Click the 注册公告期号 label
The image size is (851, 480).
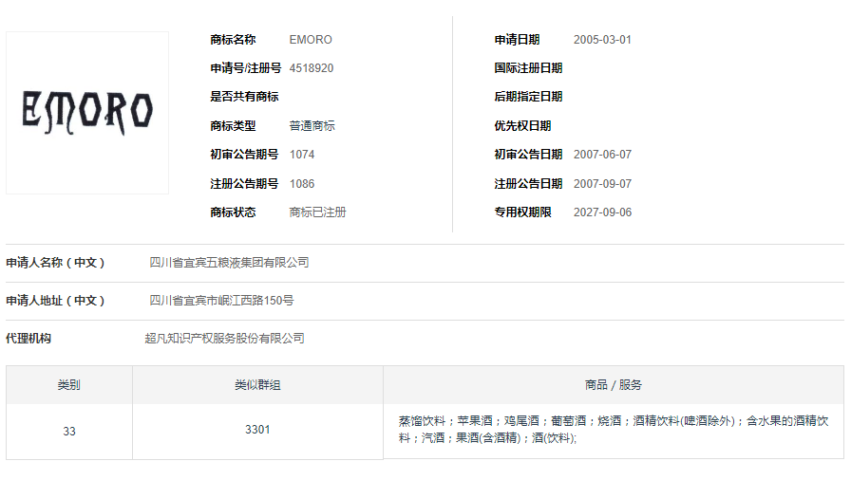(x=244, y=184)
